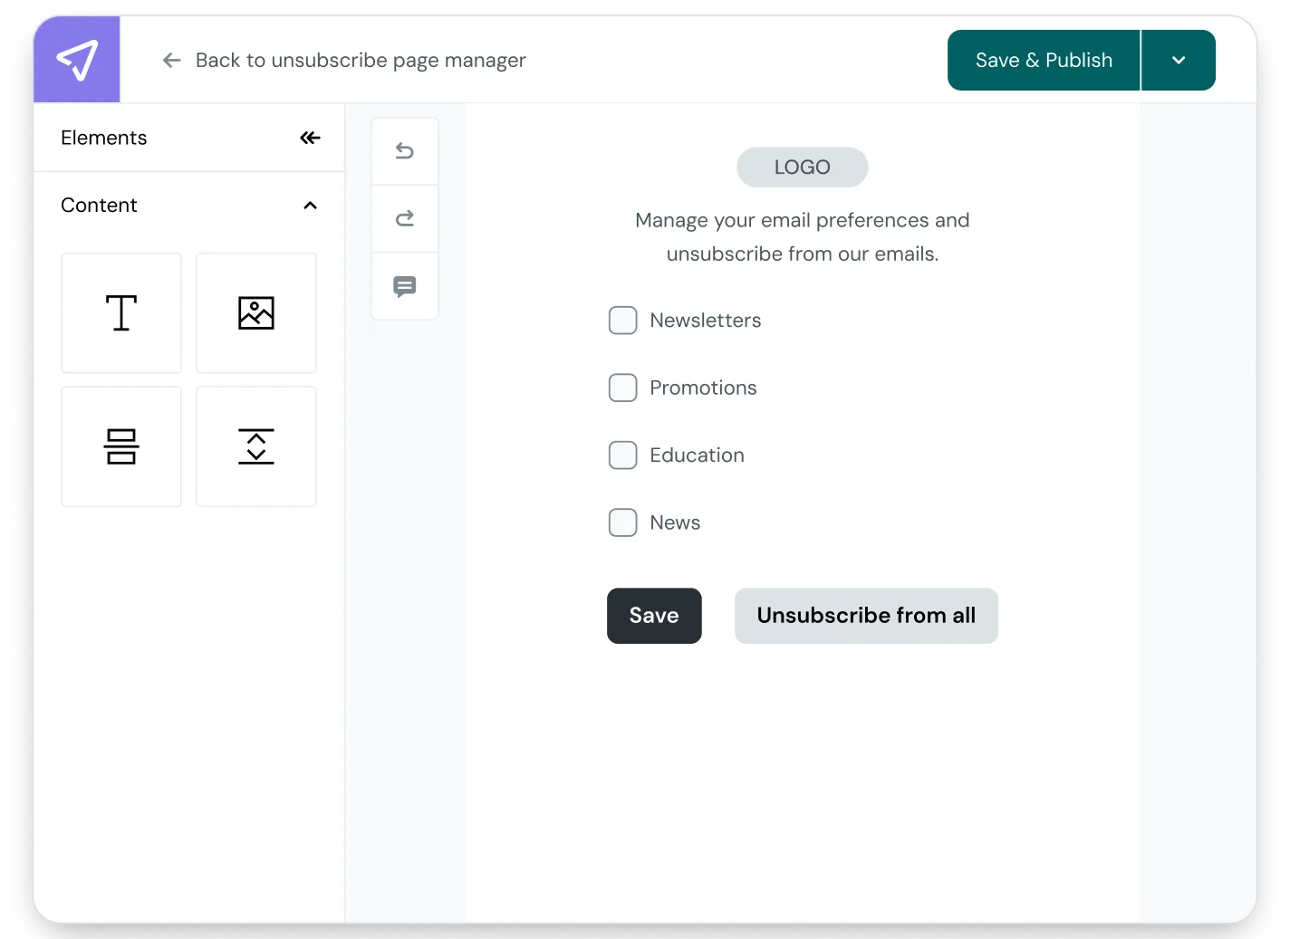The image size is (1290, 939).
Task: Collapse the Elements panel
Action: [310, 138]
